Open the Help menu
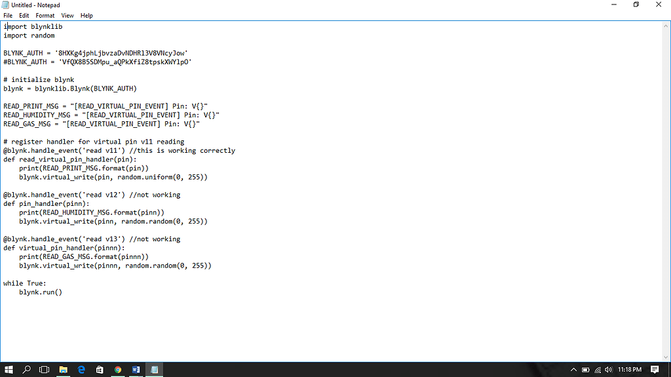The height and width of the screenshot is (377, 671). click(x=86, y=16)
